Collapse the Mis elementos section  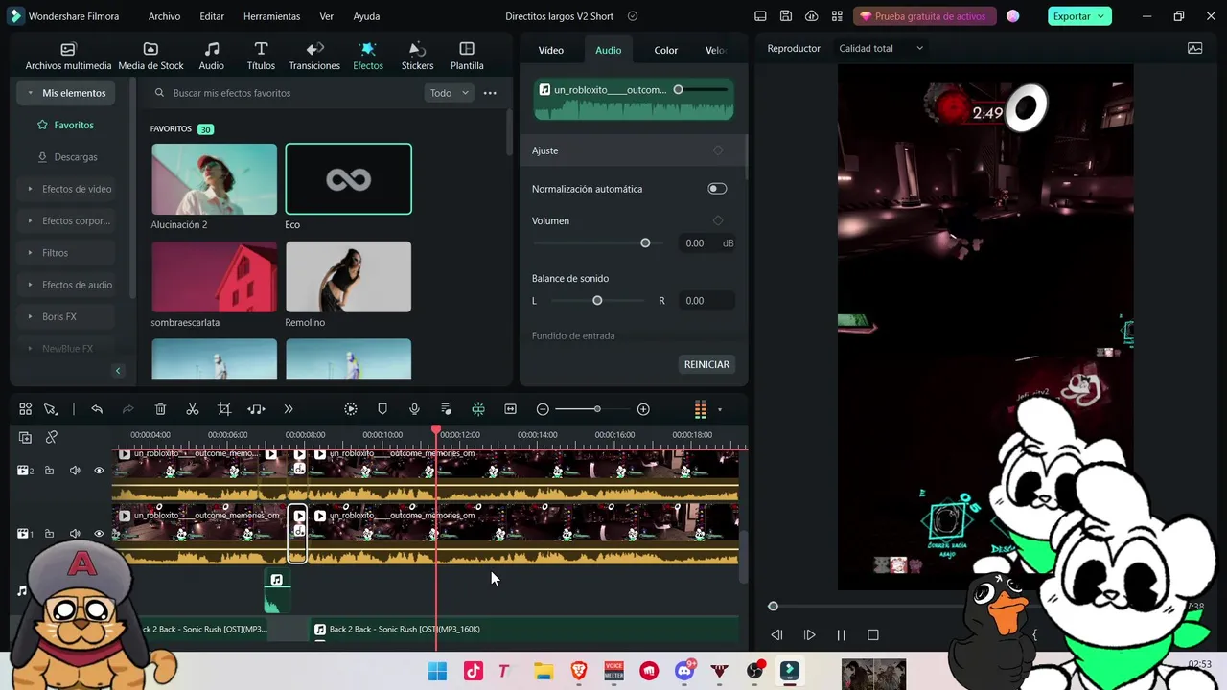point(66,93)
